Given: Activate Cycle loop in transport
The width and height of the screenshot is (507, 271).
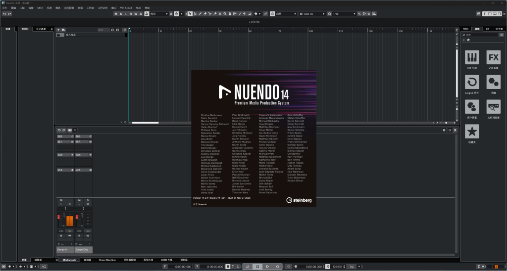Looking at the screenshot, I should (248, 267).
